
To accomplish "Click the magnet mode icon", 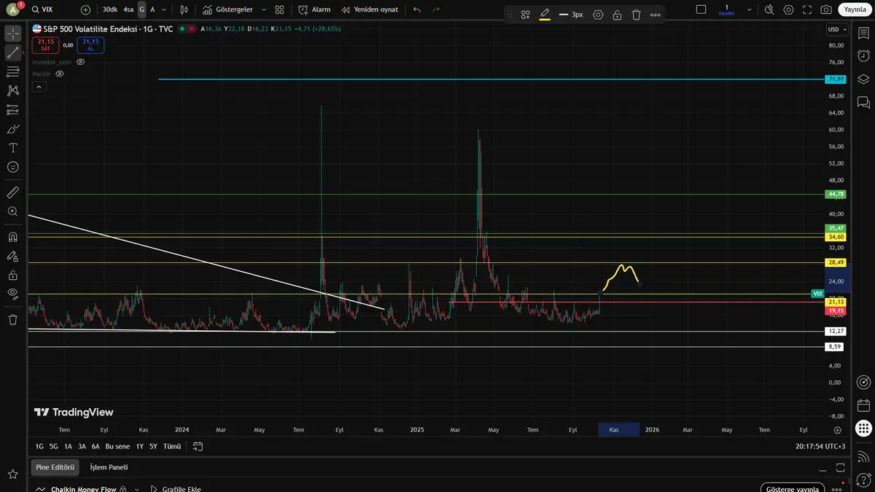I will 13,237.
